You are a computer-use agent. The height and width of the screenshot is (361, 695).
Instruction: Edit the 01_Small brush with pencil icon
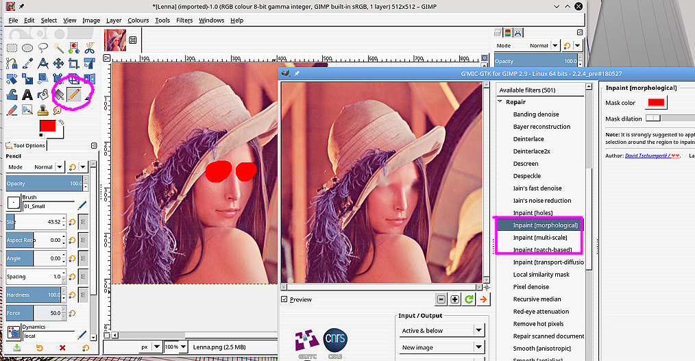tap(82, 205)
